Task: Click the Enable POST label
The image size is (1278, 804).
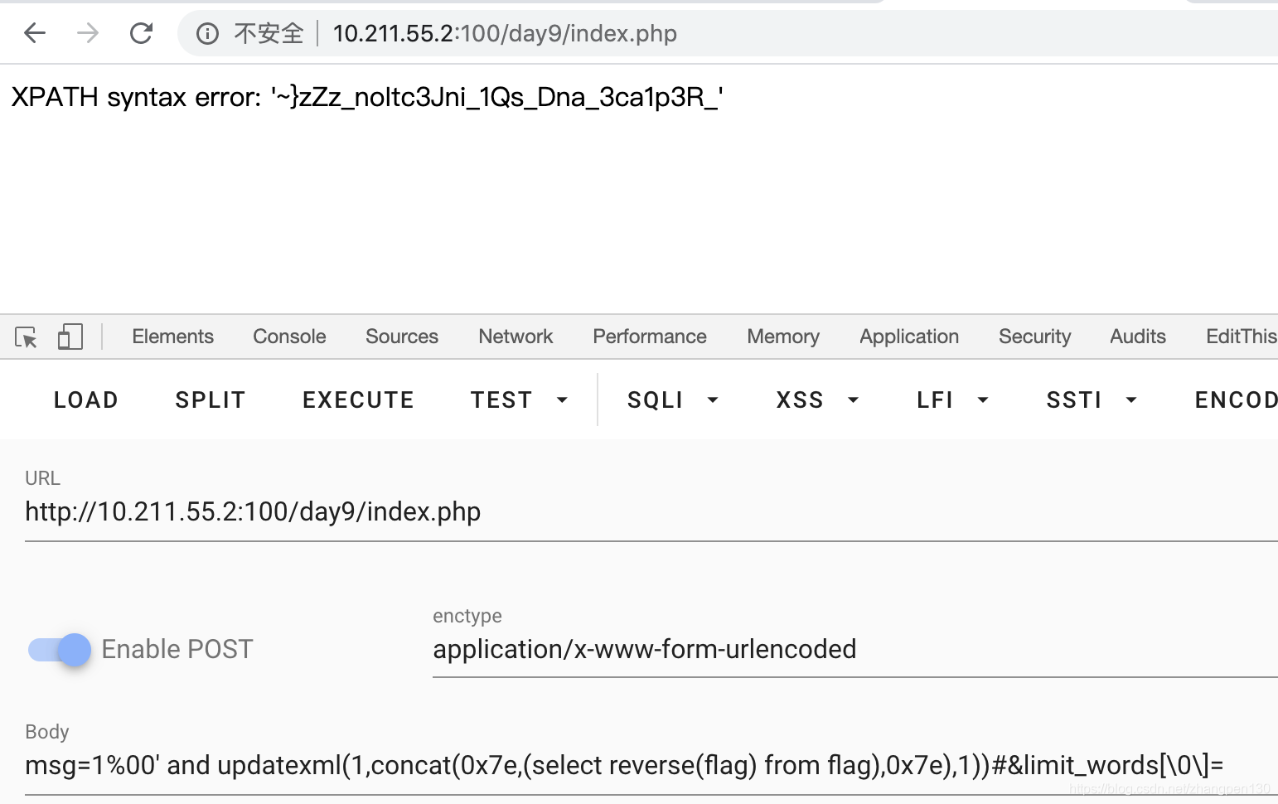Action: point(177,649)
